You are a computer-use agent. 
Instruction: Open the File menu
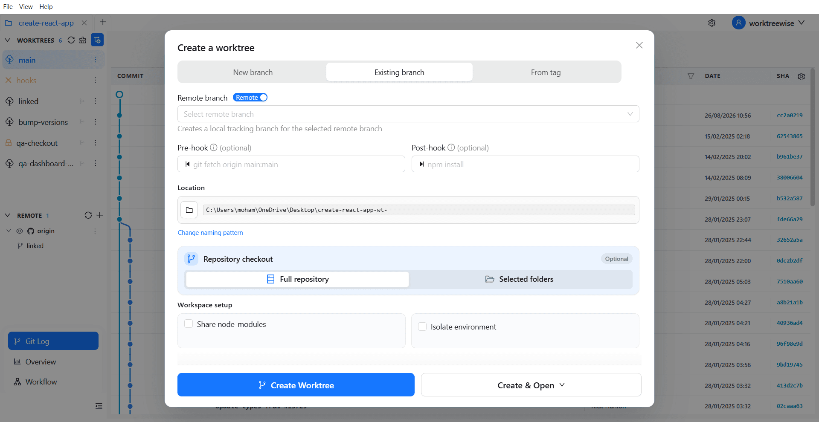click(x=8, y=7)
